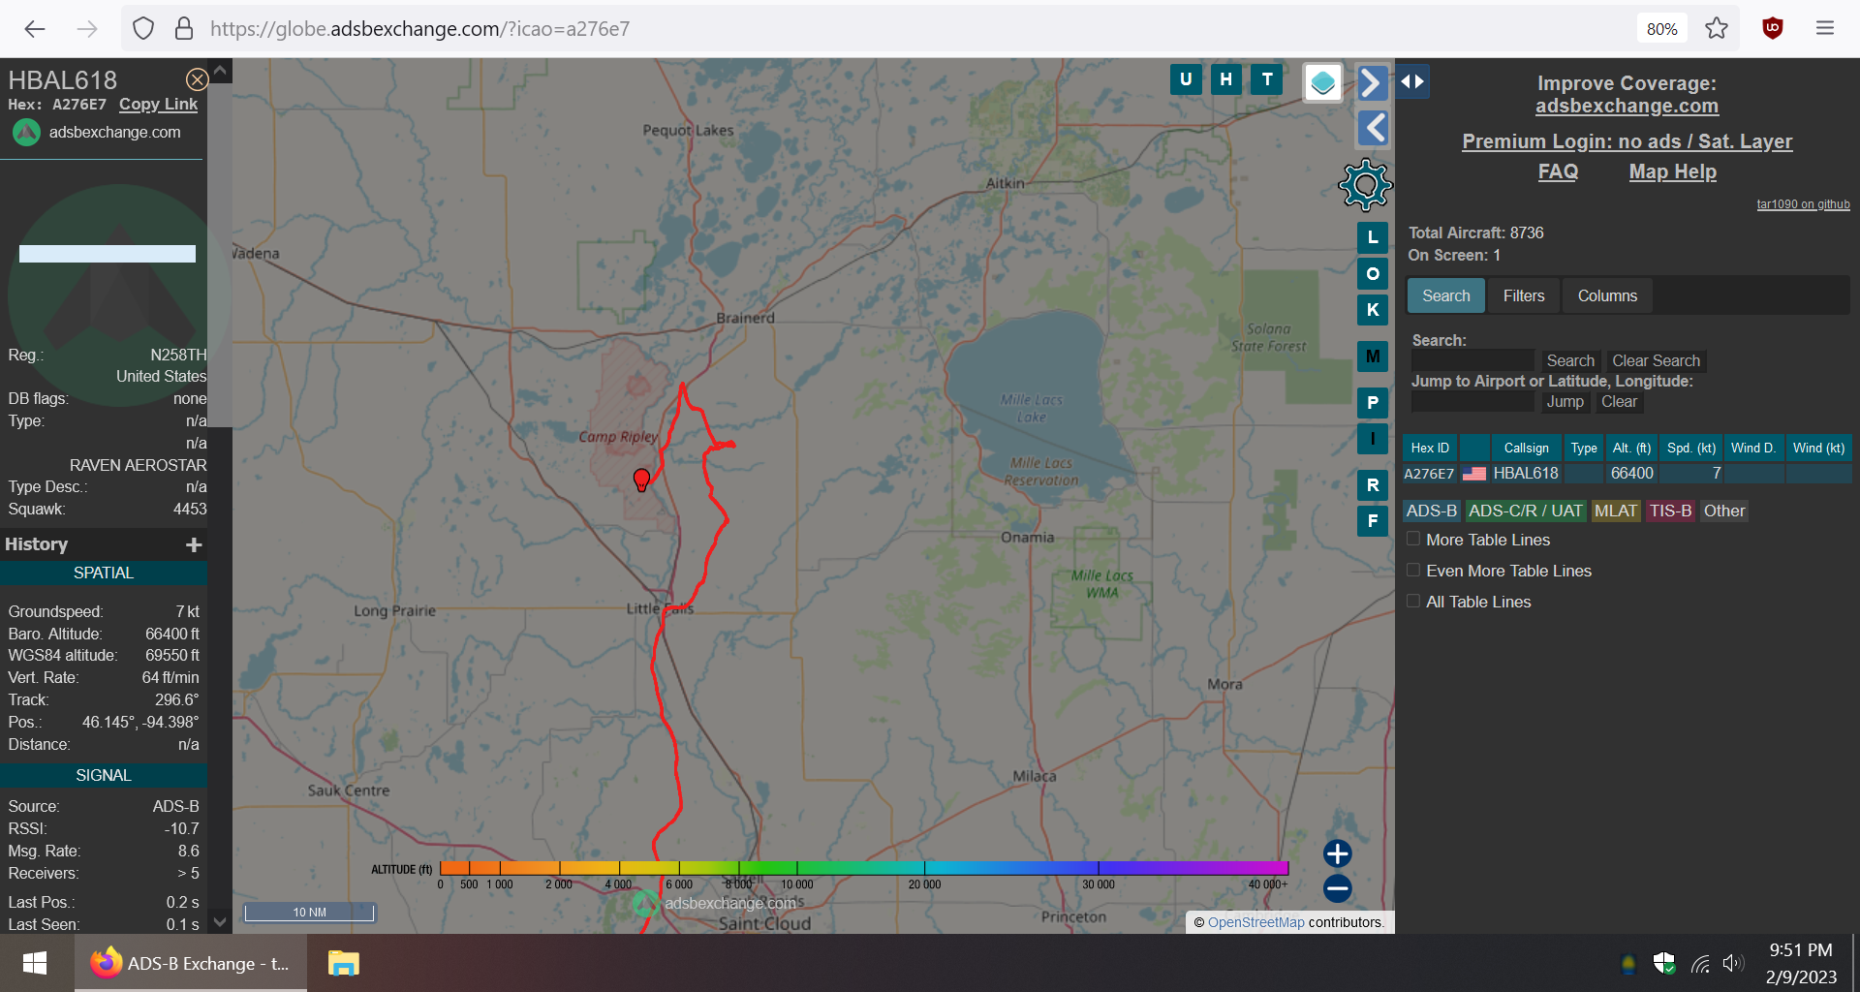The image size is (1860, 992).
Task: Click the T map toggle button
Action: [x=1267, y=79]
